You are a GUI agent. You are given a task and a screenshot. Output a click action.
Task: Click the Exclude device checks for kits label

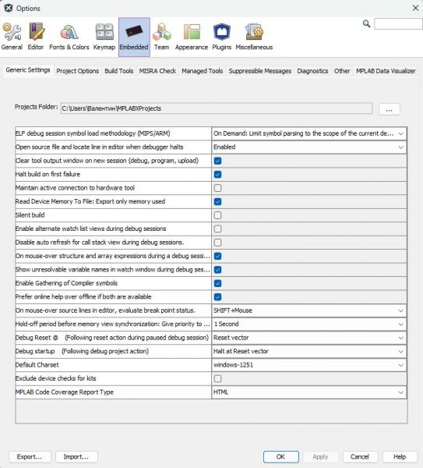tap(56, 379)
